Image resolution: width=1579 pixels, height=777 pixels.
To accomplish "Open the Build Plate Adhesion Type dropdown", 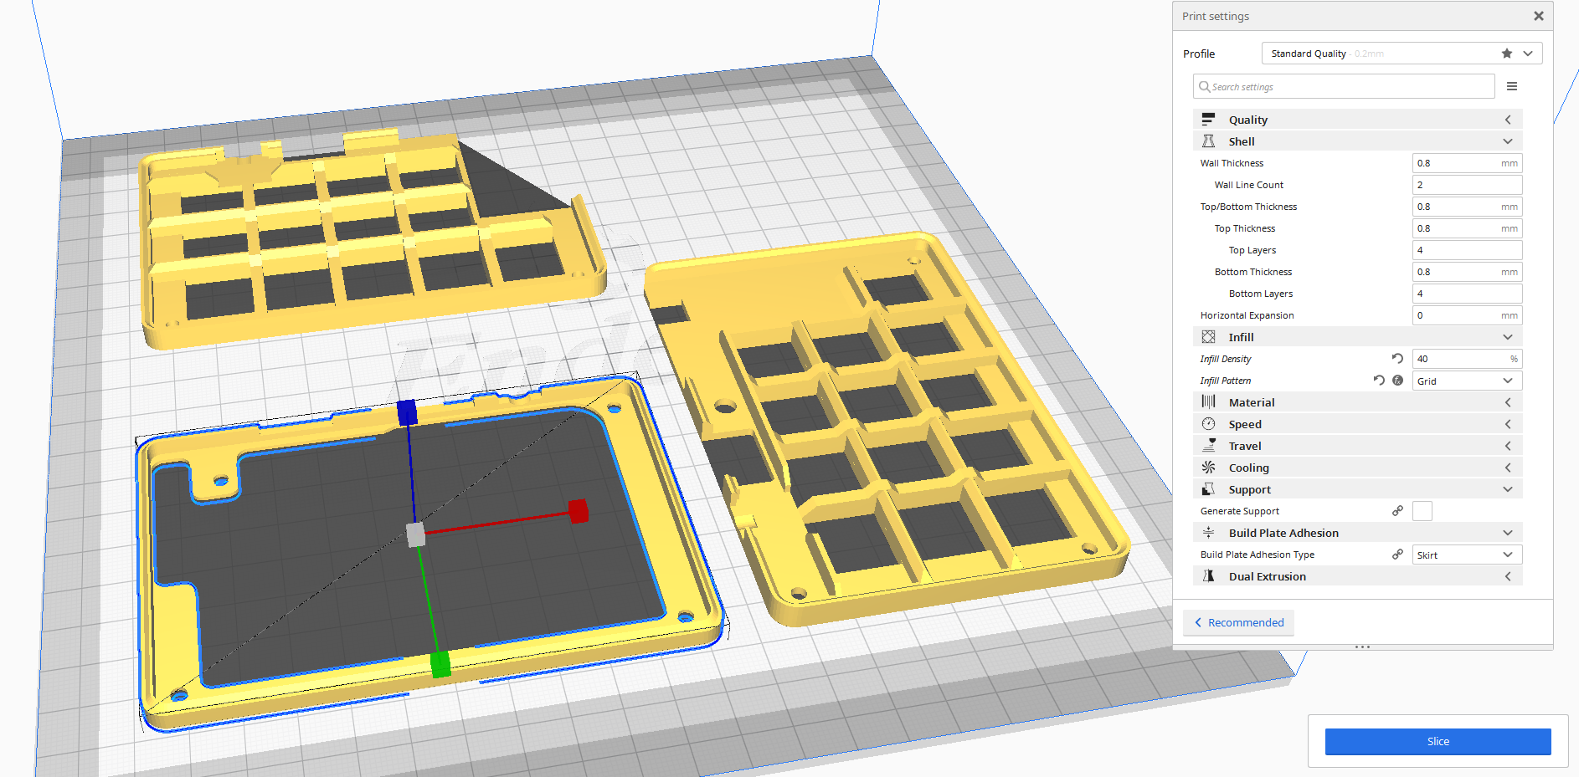I will pyautogui.click(x=1467, y=554).
